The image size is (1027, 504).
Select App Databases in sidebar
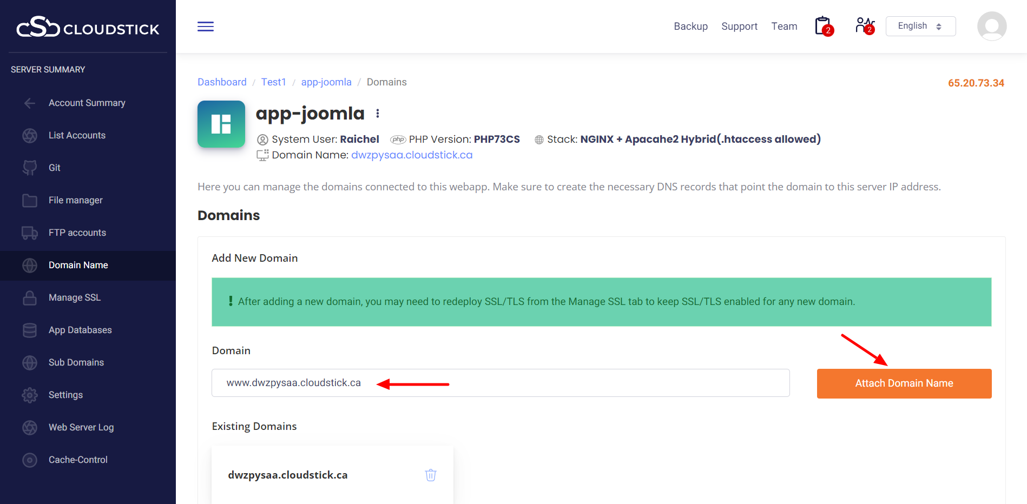80,330
